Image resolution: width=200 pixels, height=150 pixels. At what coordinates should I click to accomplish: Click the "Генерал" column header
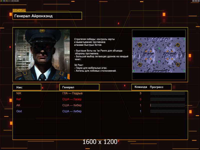[79, 87]
